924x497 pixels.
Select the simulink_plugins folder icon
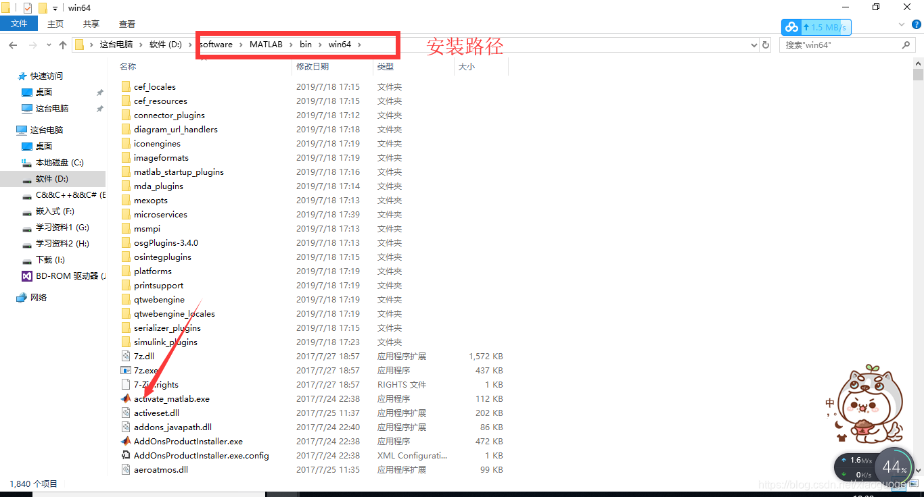click(126, 342)
